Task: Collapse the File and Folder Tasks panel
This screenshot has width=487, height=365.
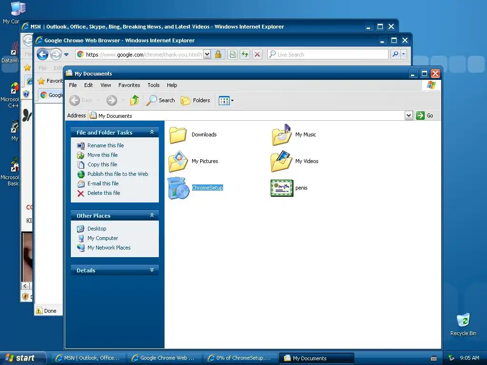Action: click(x=152, y=132)
